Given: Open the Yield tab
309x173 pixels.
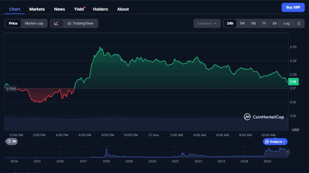Looking at the screenshot, I should coord(79,9).
